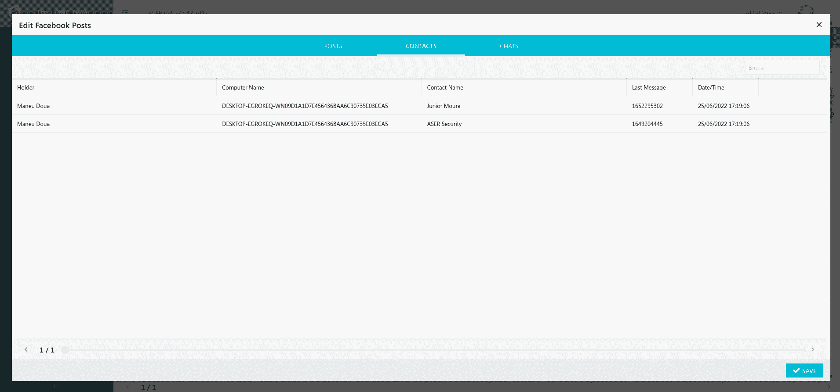Sort by Holder column header
This screenshot has width=840, height=392.
point(114,87)
